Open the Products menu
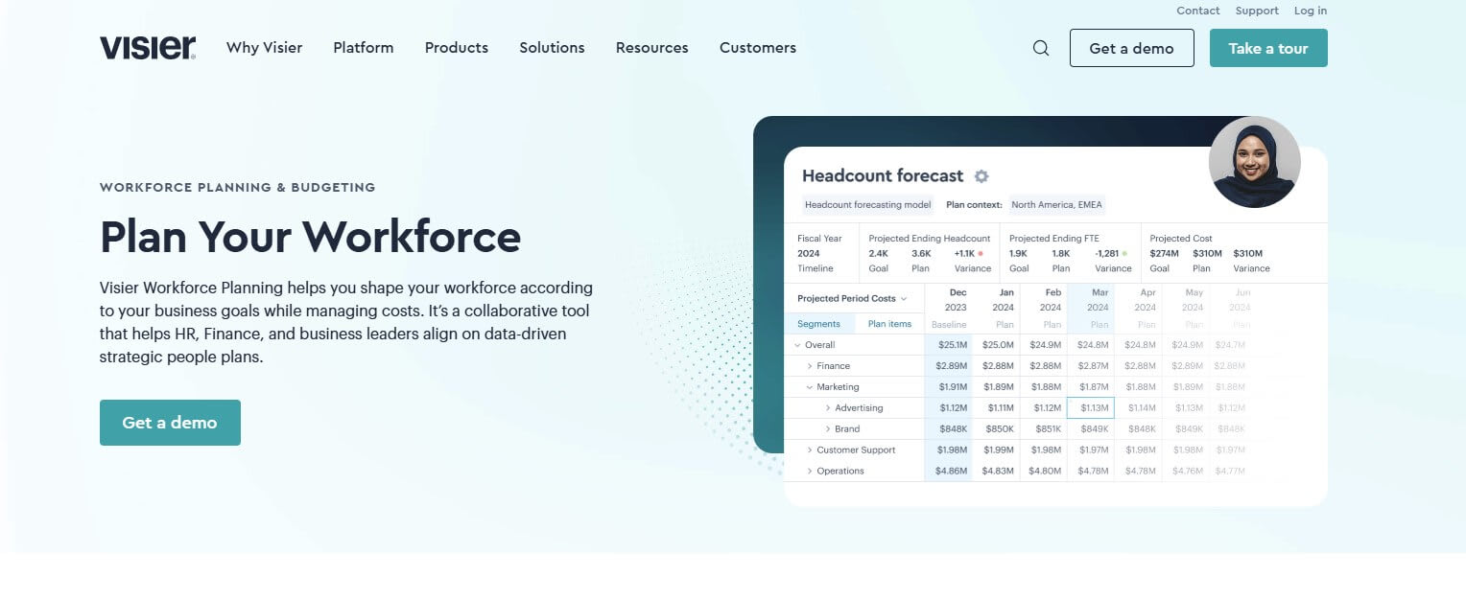Viewport: 1466px width, 600px height. coord(456,47)
